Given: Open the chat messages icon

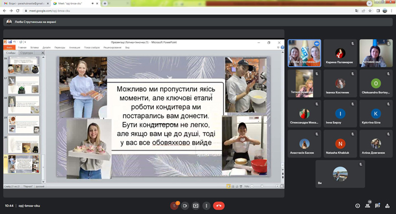Looking at the screenshot, I should 377,206.
